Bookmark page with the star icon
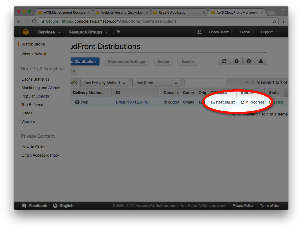The width and height of the screenshot is (305, 234). [x=274, y=22]
